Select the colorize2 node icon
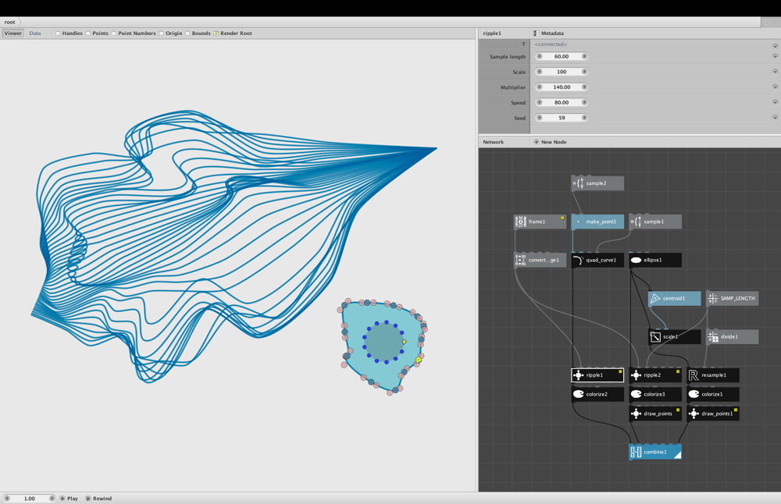 click(x=578, y=394)
